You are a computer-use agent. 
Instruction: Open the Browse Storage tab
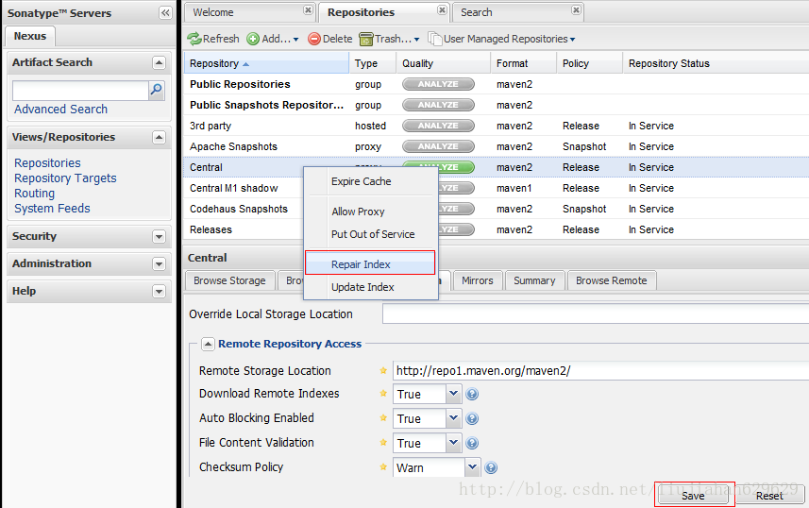229,280
